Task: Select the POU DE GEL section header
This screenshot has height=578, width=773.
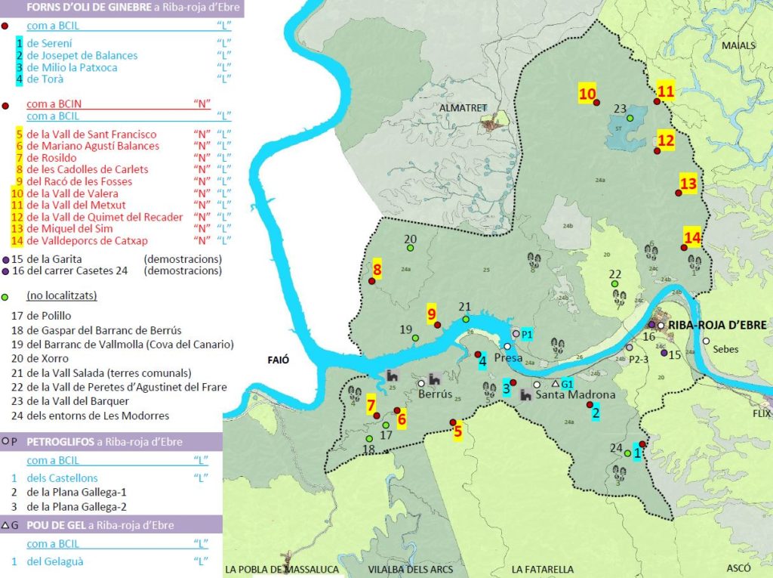Action: point(96,525)
